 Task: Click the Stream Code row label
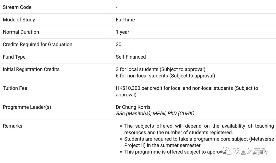pyautogui.click(x=17, y=7)
